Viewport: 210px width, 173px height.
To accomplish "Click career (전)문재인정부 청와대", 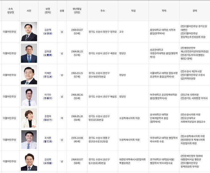I will pyautogui.click(x=191, y=156).
